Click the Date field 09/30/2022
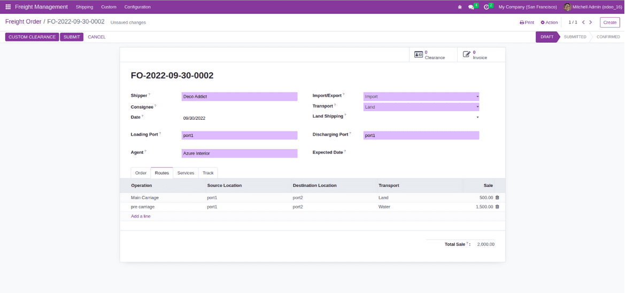 click(x=239, y=118)
